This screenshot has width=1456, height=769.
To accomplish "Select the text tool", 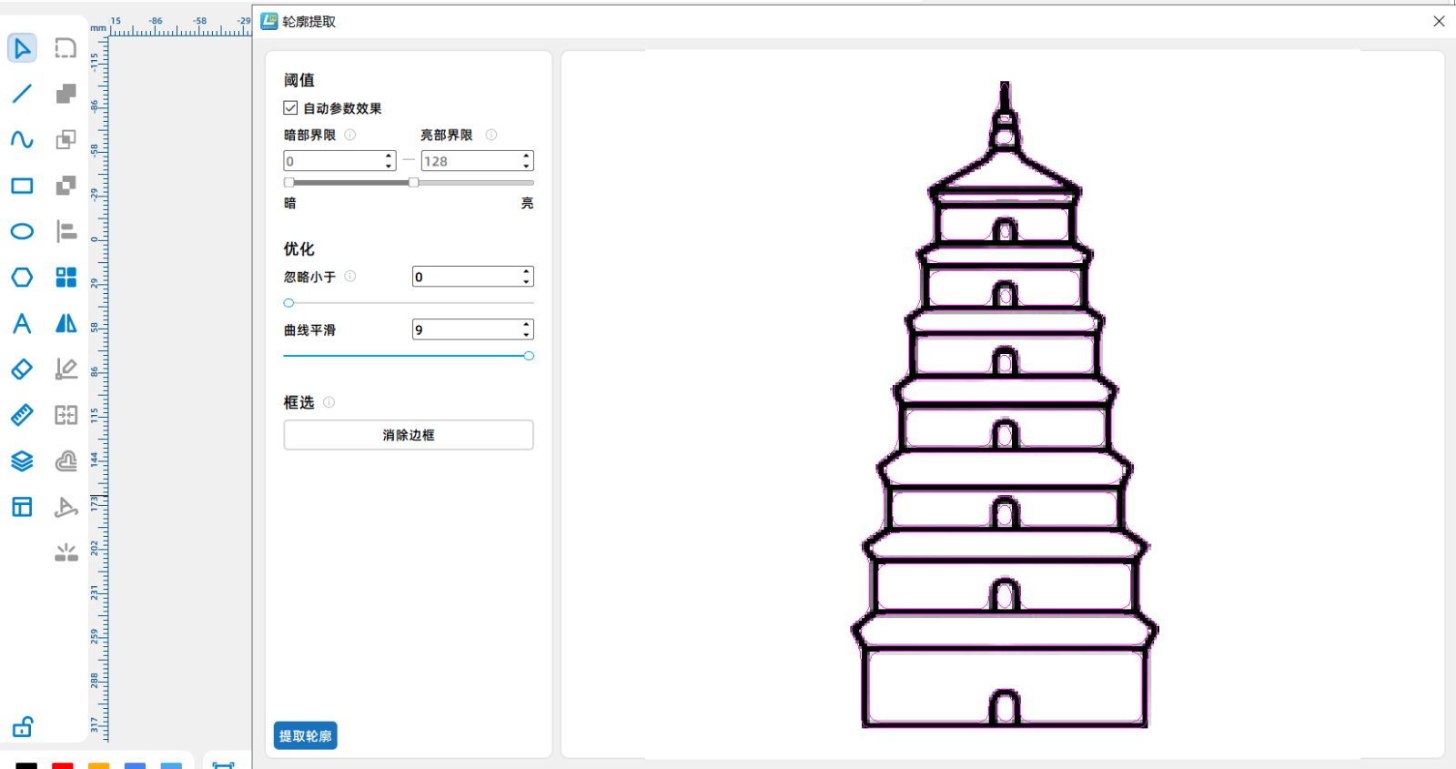I will click(22, 323).
